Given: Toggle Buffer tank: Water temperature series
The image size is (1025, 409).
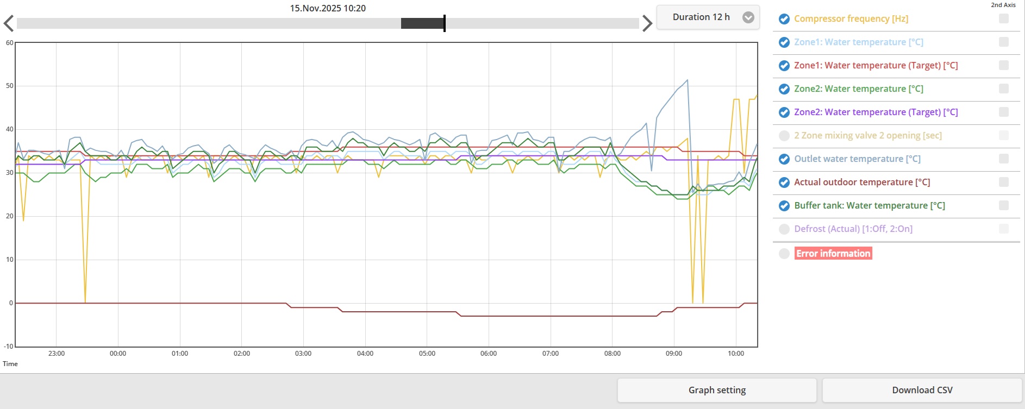Looking at the screenshot, I should click(x=784, y=206).
